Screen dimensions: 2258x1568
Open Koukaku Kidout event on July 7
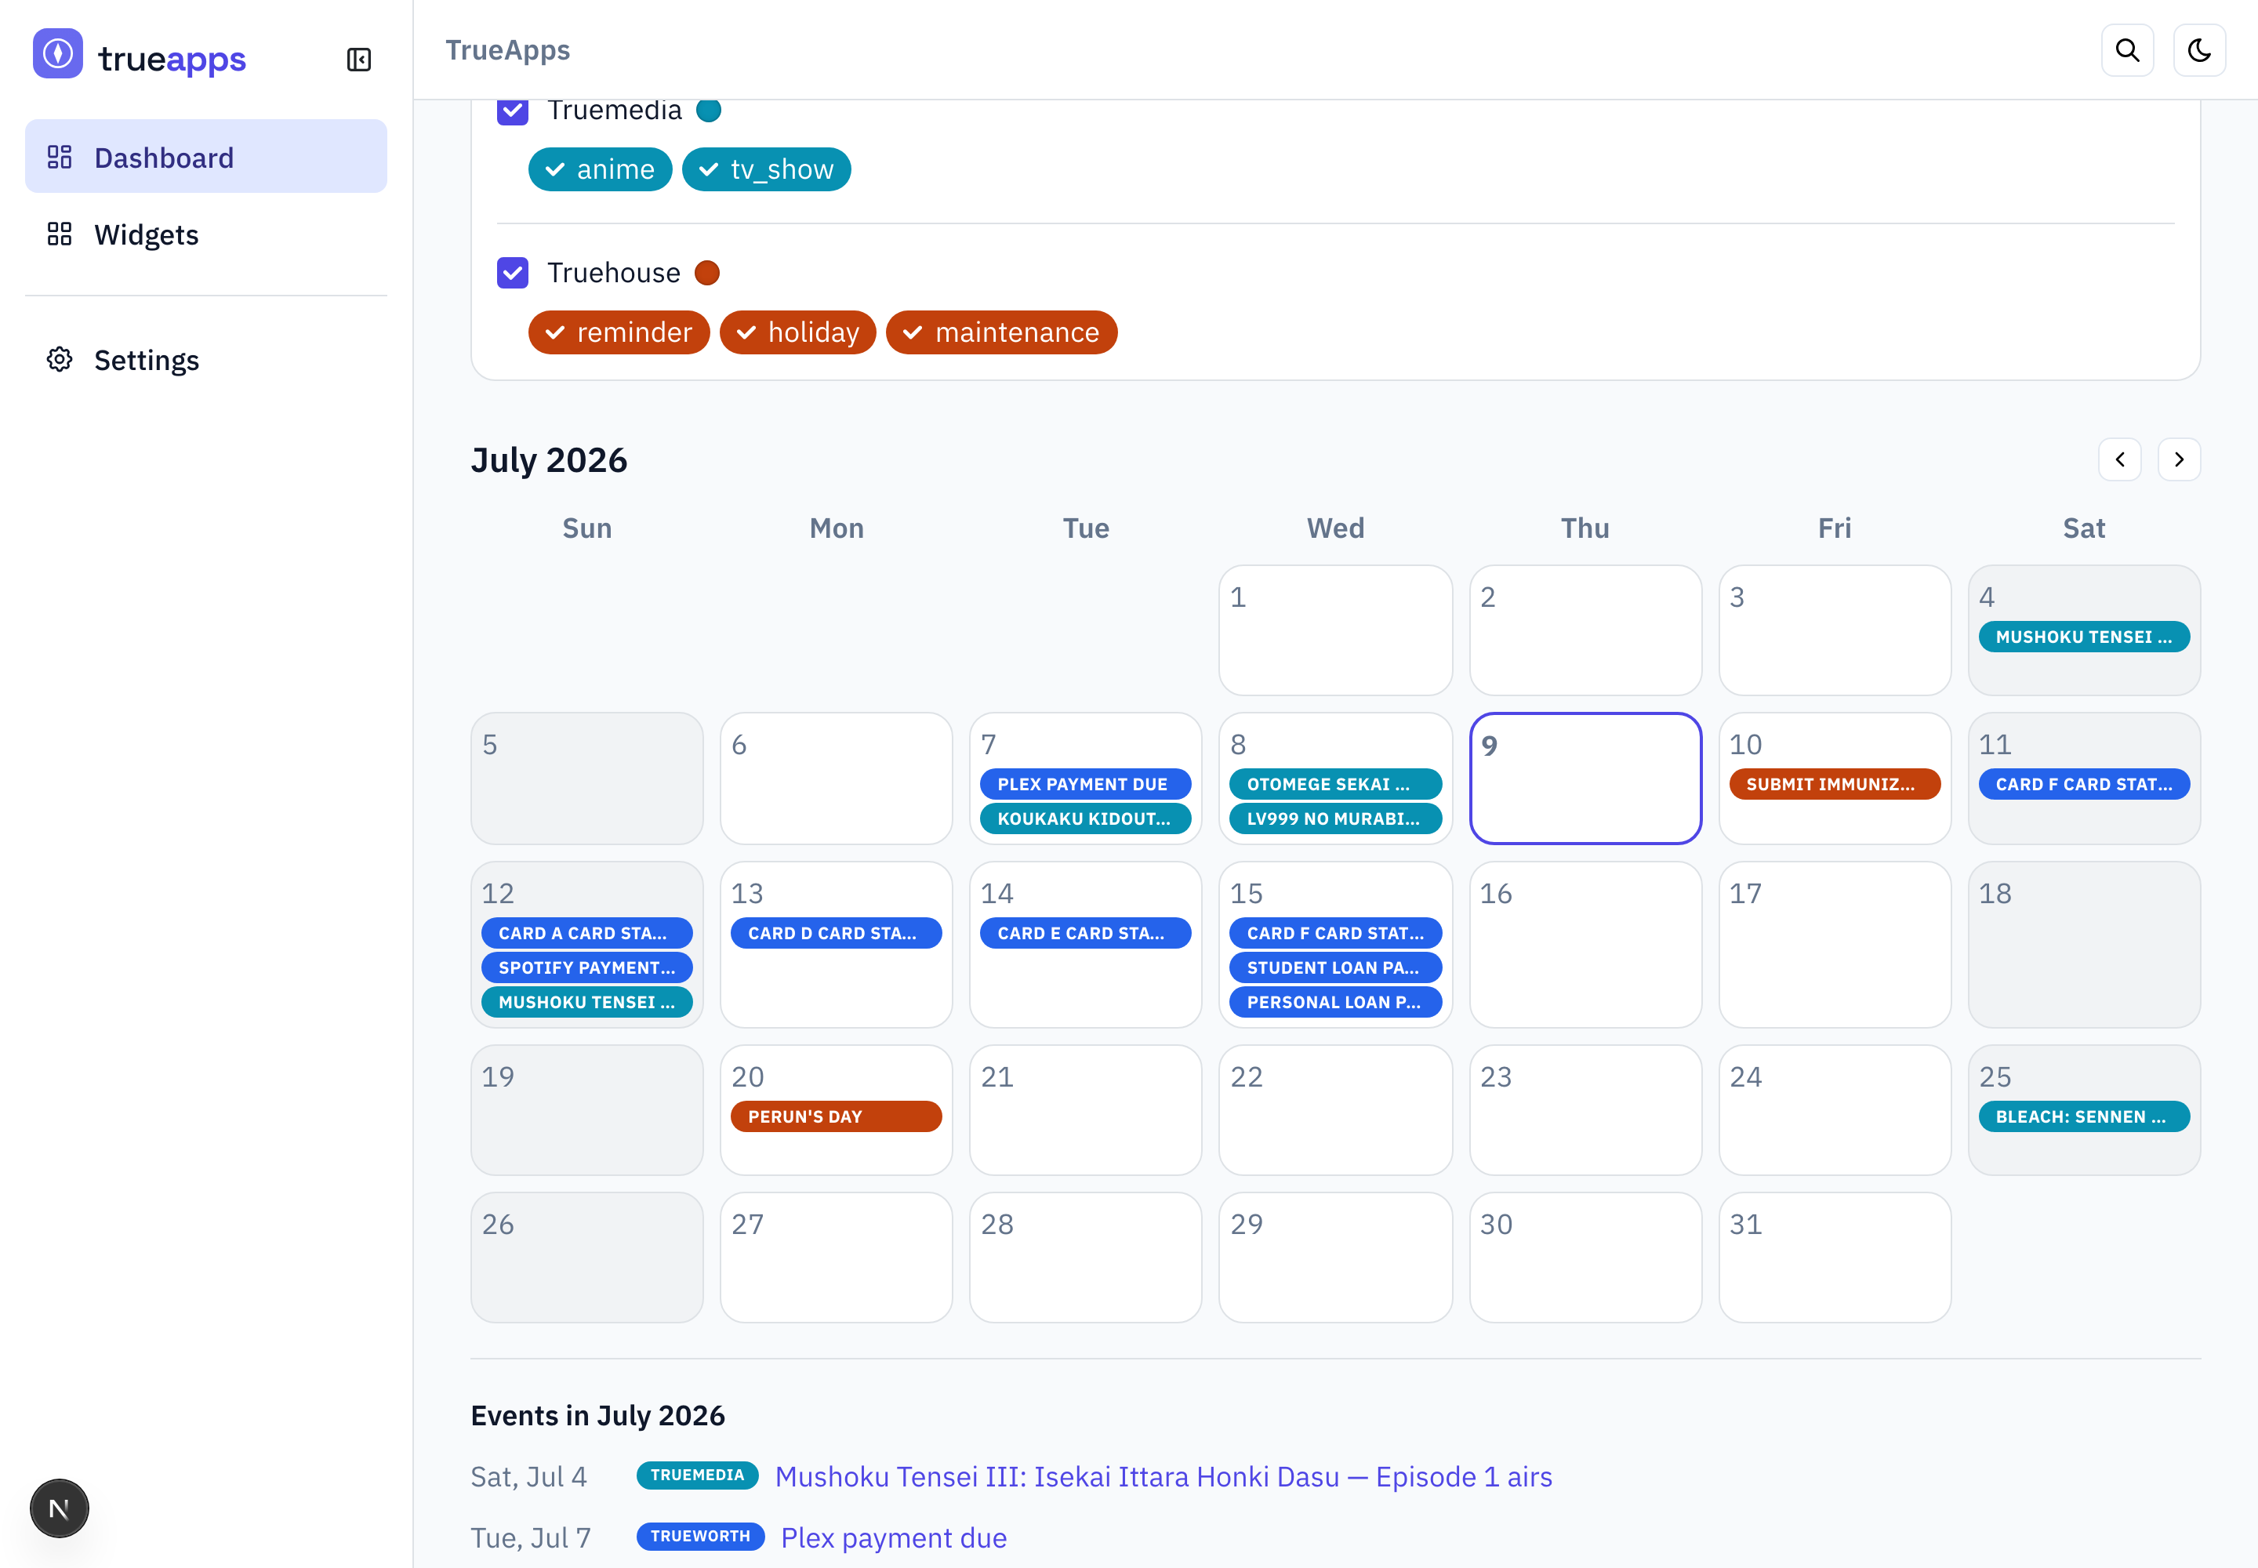coord(1085,818)
